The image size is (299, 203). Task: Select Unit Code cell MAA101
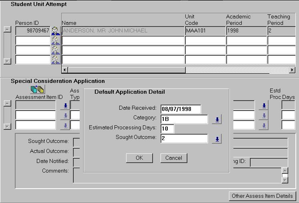click(x=205, y=30)
